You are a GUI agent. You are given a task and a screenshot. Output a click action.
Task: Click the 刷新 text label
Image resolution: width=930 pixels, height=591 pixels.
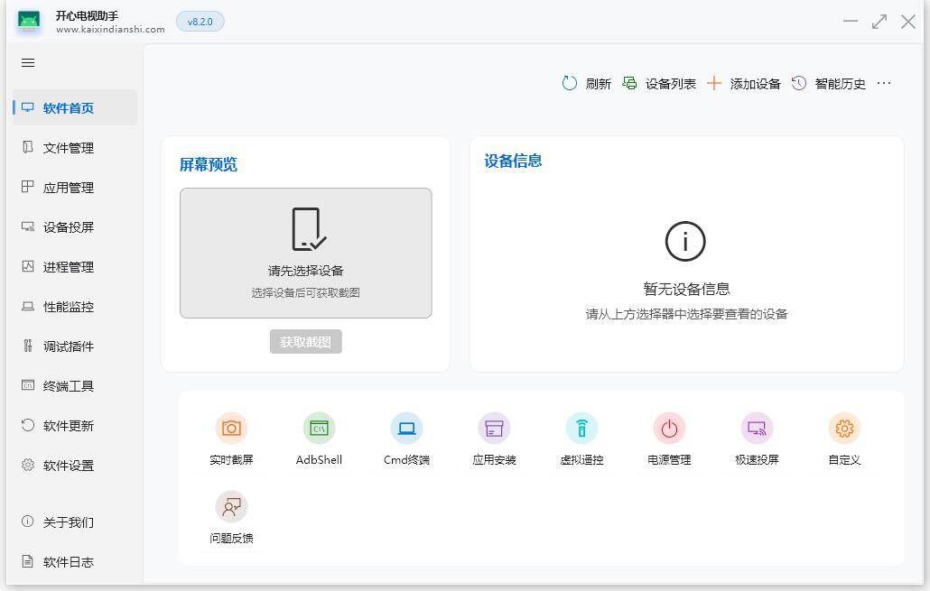point(598,84)
